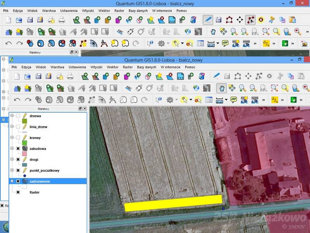Show the linia_drzew layer
The image size is (310, 233).
(18, 127)
